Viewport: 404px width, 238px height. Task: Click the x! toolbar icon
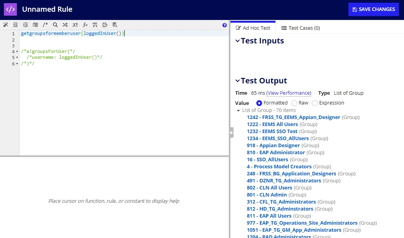[75, 25]
